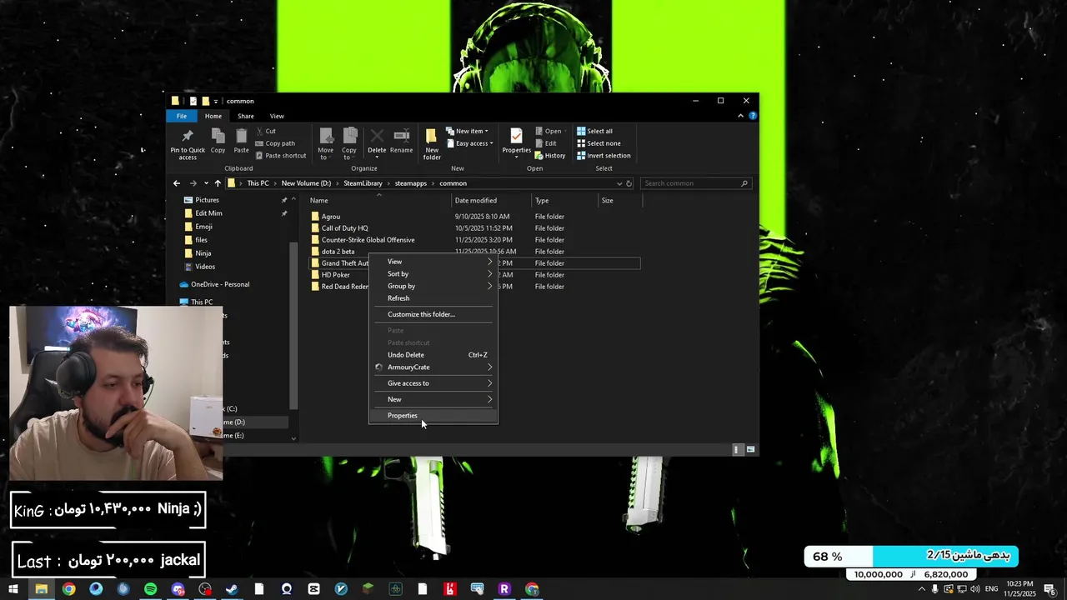Click the Search common field

coord(696,183)
